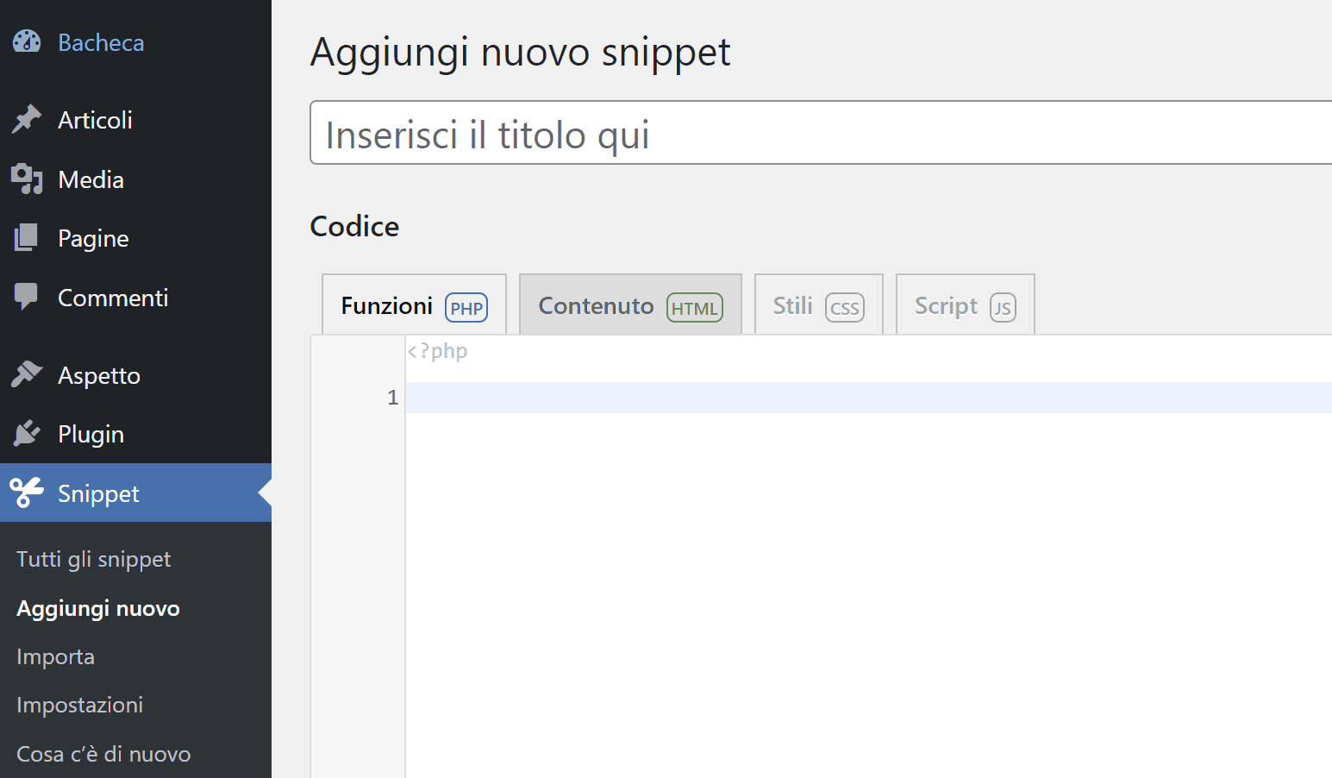Image resolution: width=1332 pixels, height=778 pixels.
Task: Open Media via its camera icon
Action: [x=27, y=179]
